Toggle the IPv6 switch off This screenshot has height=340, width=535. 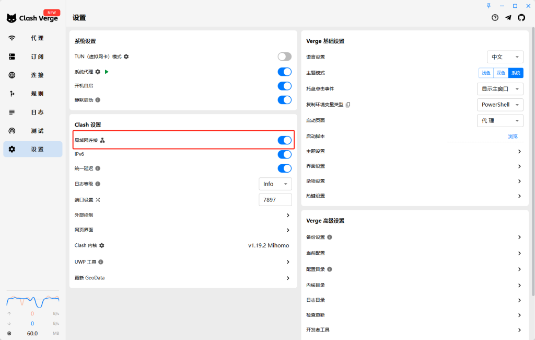click(x=284, y=154)
